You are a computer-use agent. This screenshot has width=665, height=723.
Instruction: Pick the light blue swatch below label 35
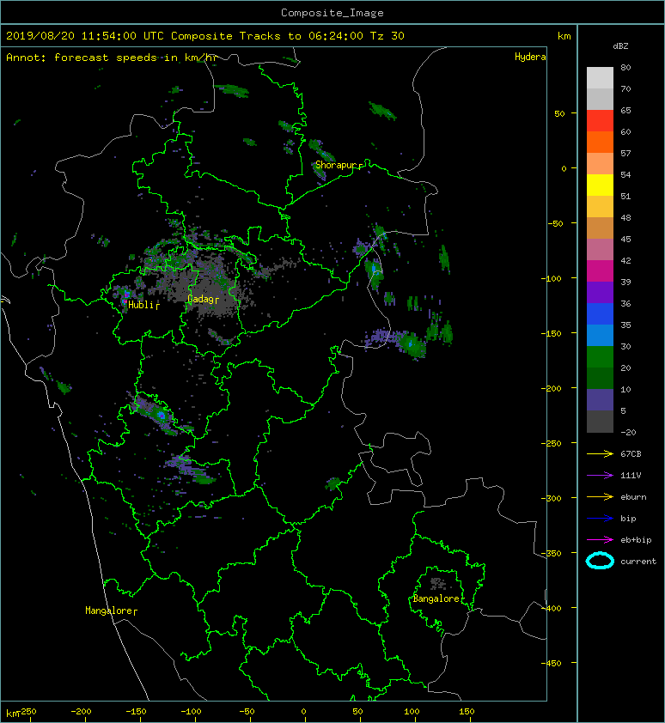pos(600,336)
